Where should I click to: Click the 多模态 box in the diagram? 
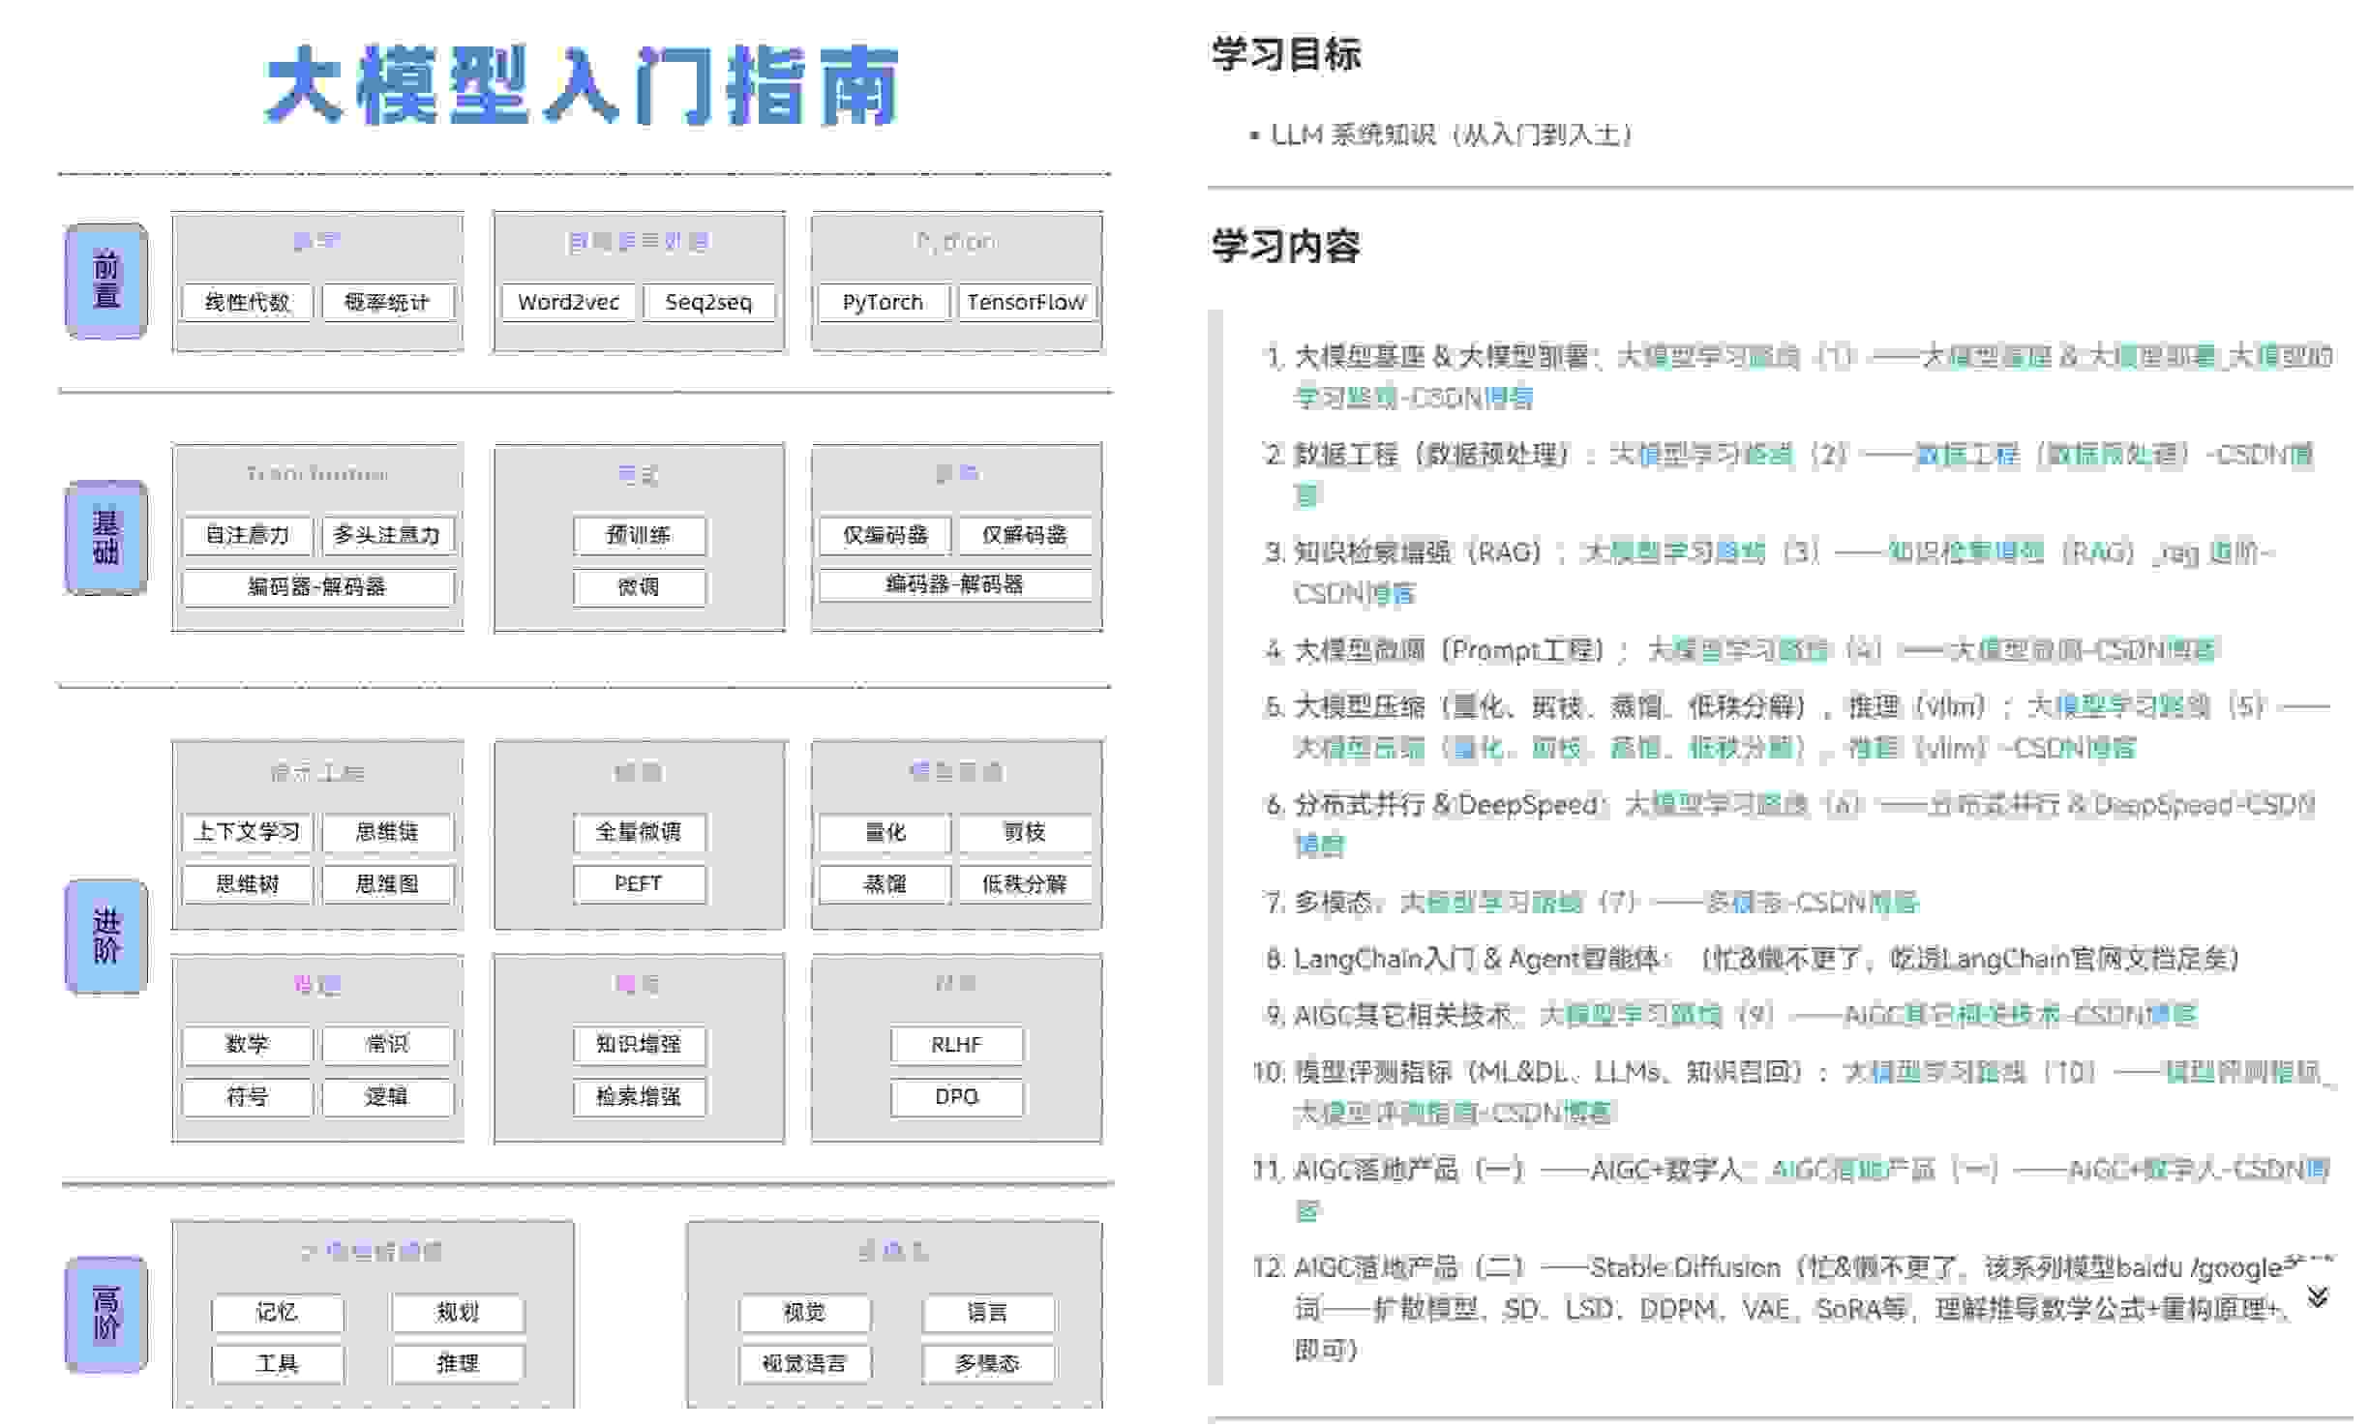click(x=988, y=1364)
